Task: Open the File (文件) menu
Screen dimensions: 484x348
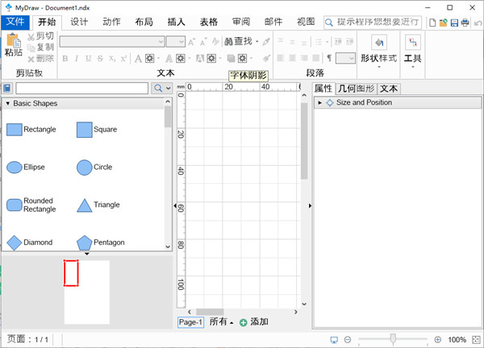Action: [x=15, y=22]
